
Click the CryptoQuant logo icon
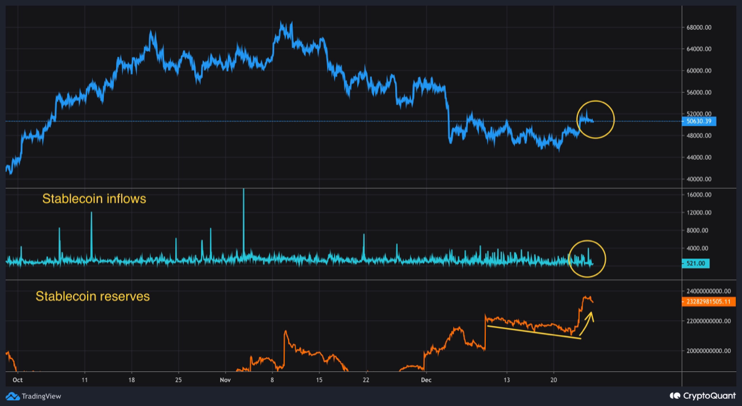coord(675,396)
